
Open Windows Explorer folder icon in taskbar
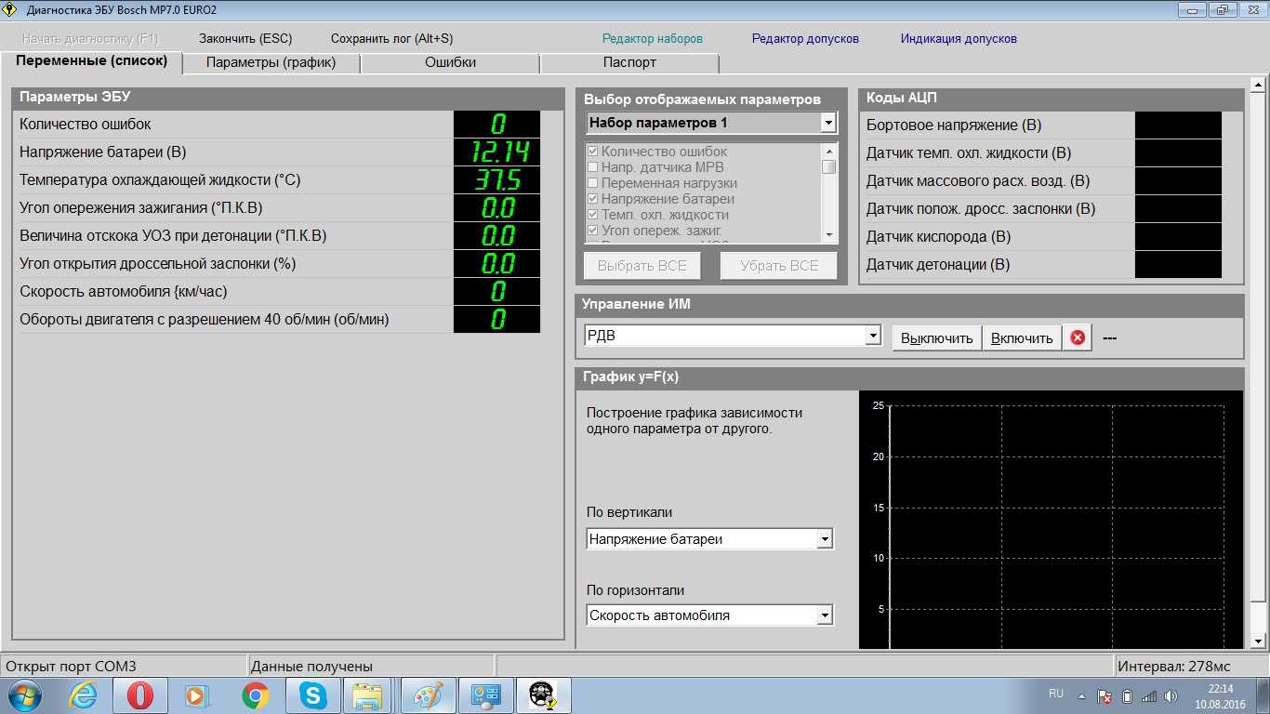coord(368,695)
